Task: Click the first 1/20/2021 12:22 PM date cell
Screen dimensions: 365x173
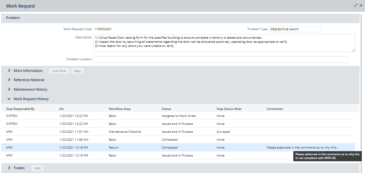Action: click(x=74, y=116)
